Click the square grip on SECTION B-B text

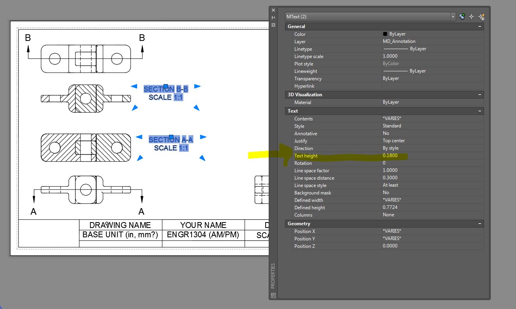point(166,86)
